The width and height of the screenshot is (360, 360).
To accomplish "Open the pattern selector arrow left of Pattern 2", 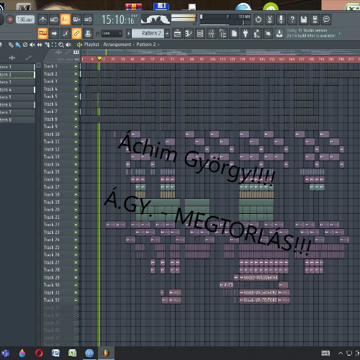I will [129, 33].
